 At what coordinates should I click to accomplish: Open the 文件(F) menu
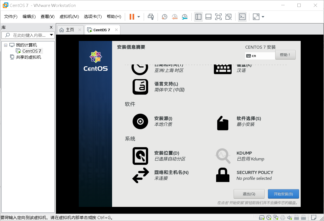pyautogui.click(x=11, y=17)
